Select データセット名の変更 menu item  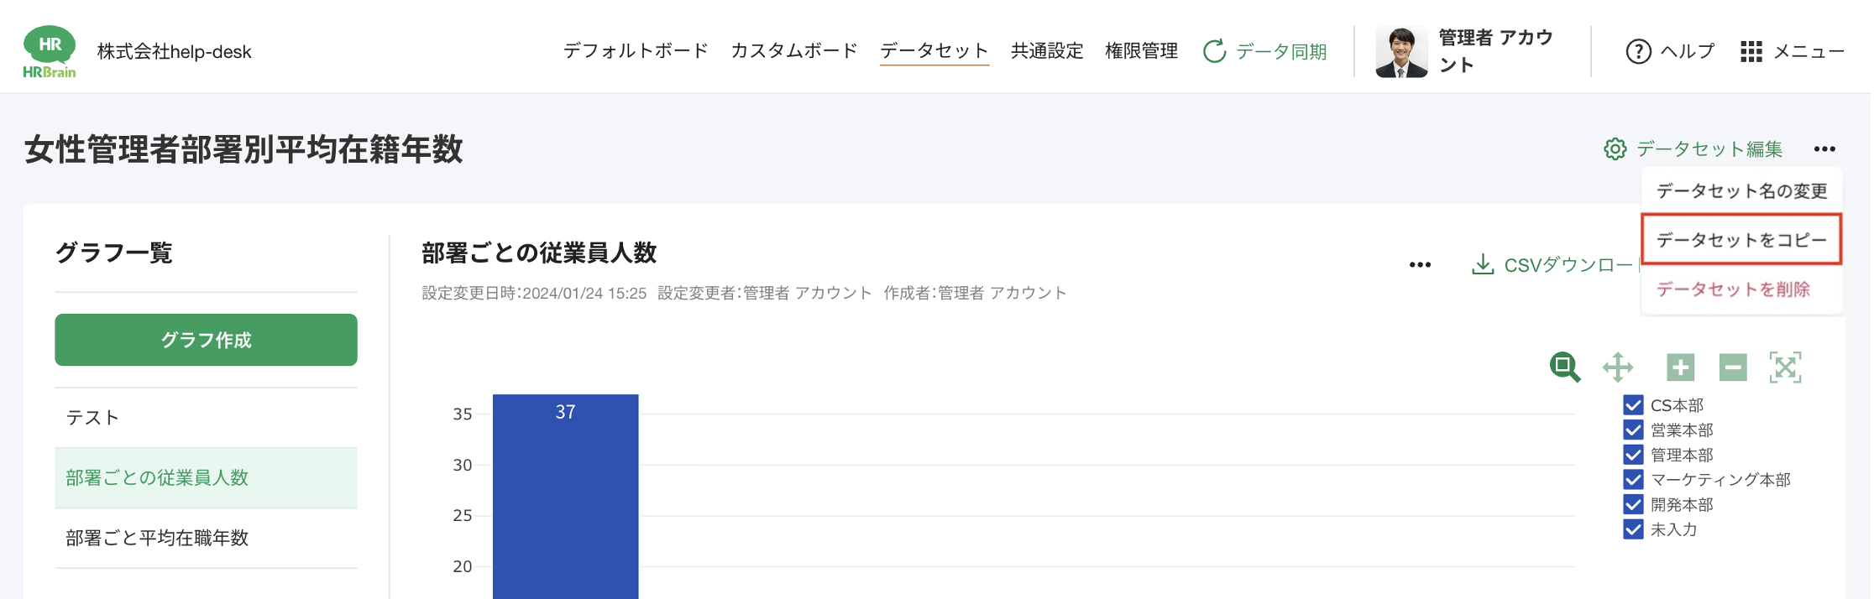(1741, 191)
